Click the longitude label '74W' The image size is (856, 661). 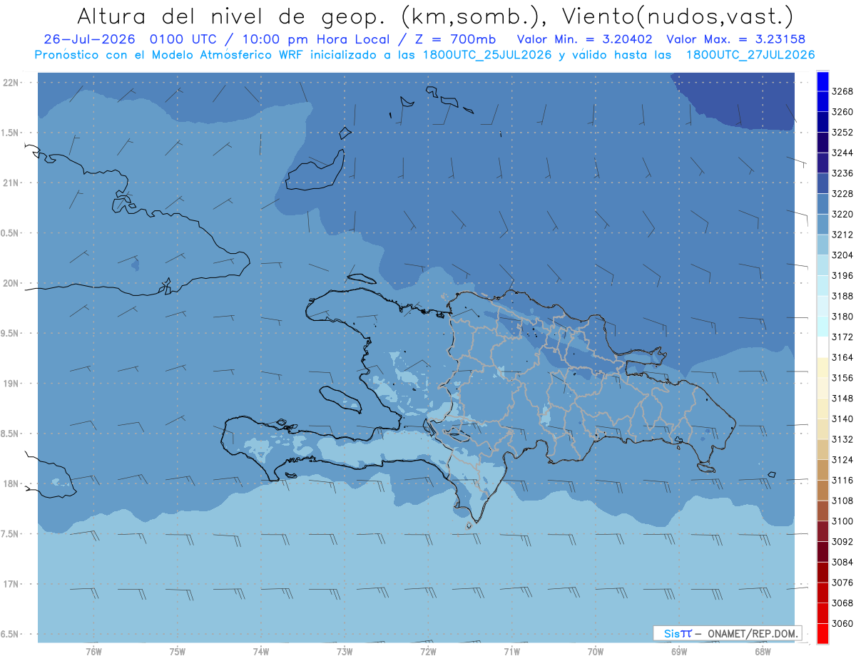click(261, 651)
